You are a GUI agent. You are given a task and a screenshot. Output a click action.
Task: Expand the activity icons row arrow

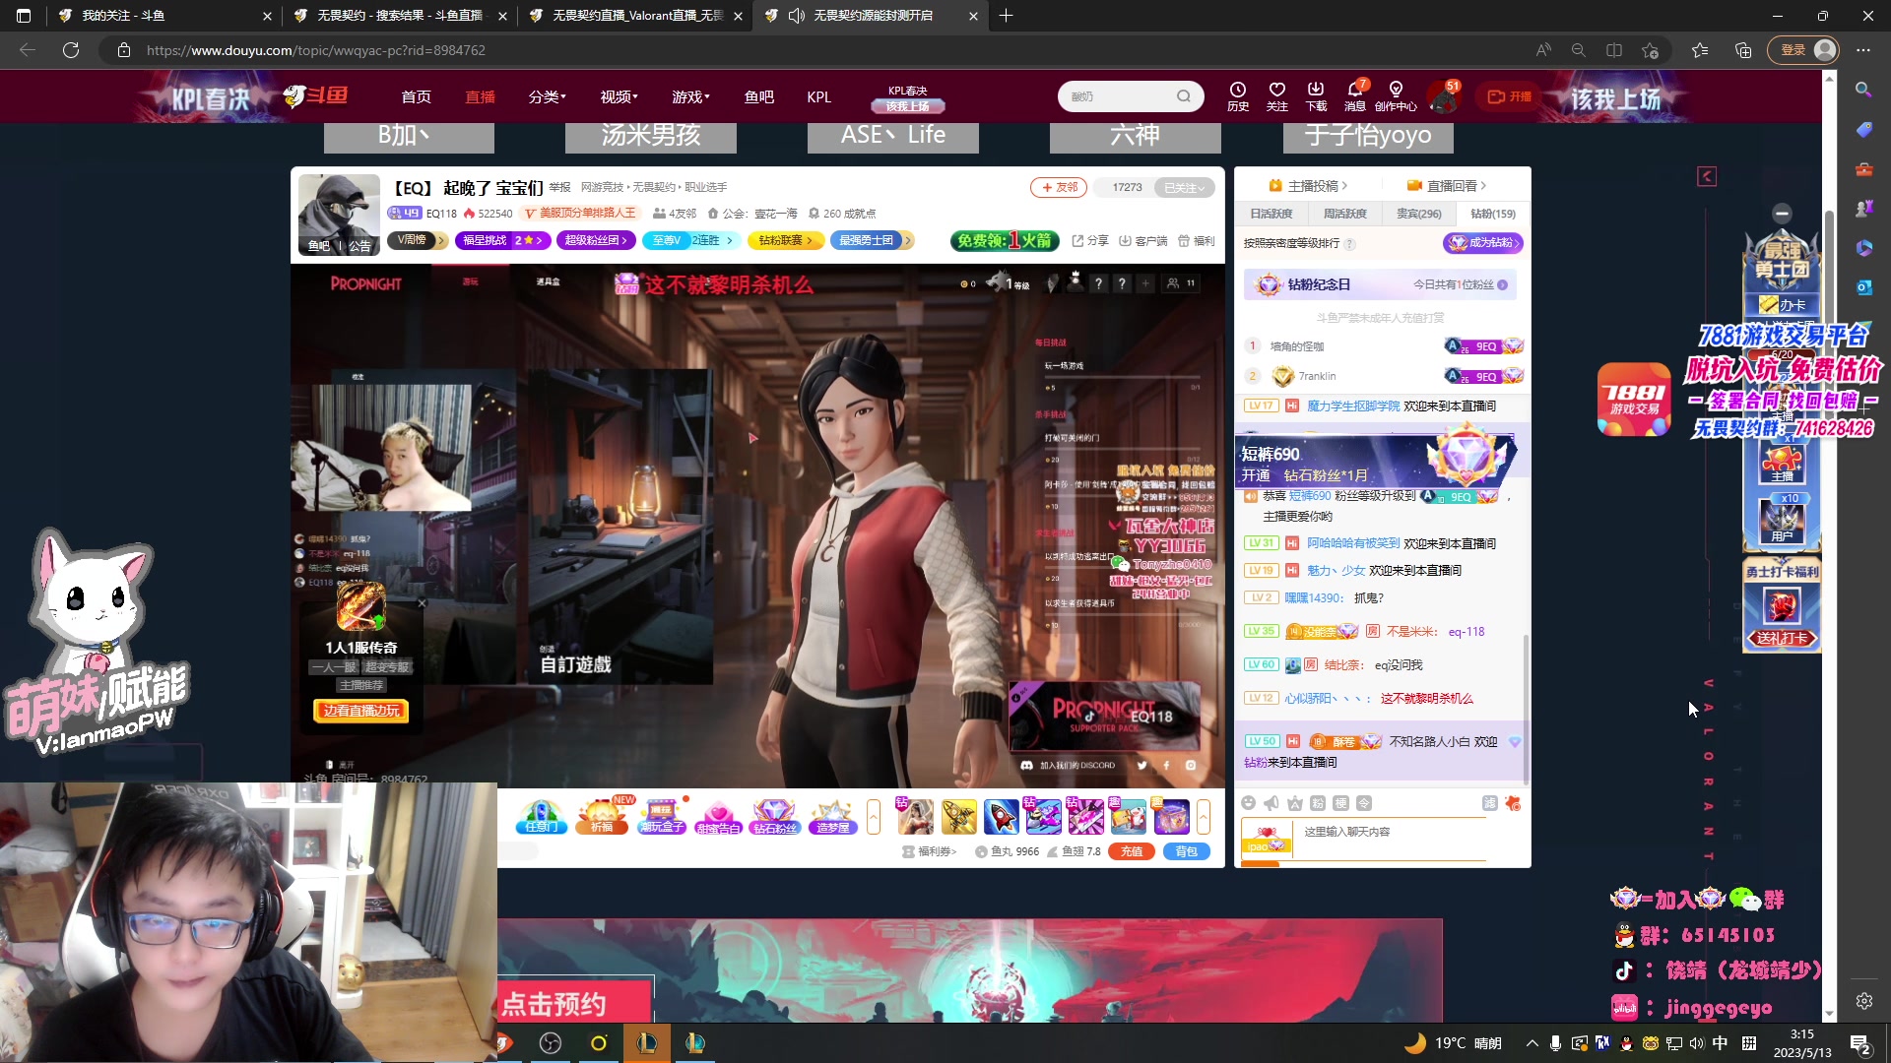[x=874, y=817]
